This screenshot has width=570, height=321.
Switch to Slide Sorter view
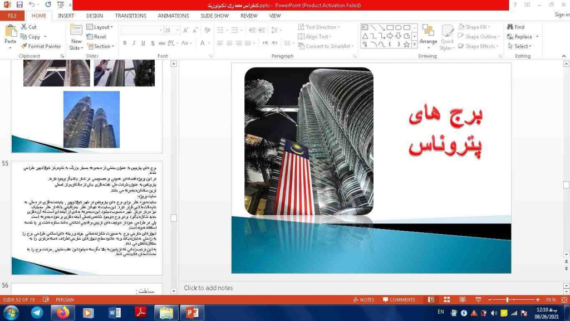(447, 299)
